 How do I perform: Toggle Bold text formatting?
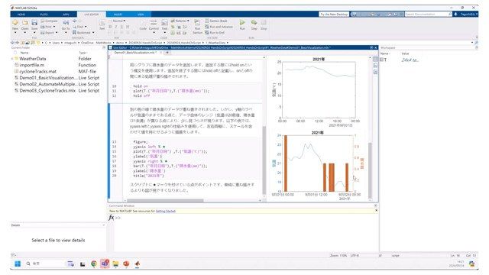[110, 27]
